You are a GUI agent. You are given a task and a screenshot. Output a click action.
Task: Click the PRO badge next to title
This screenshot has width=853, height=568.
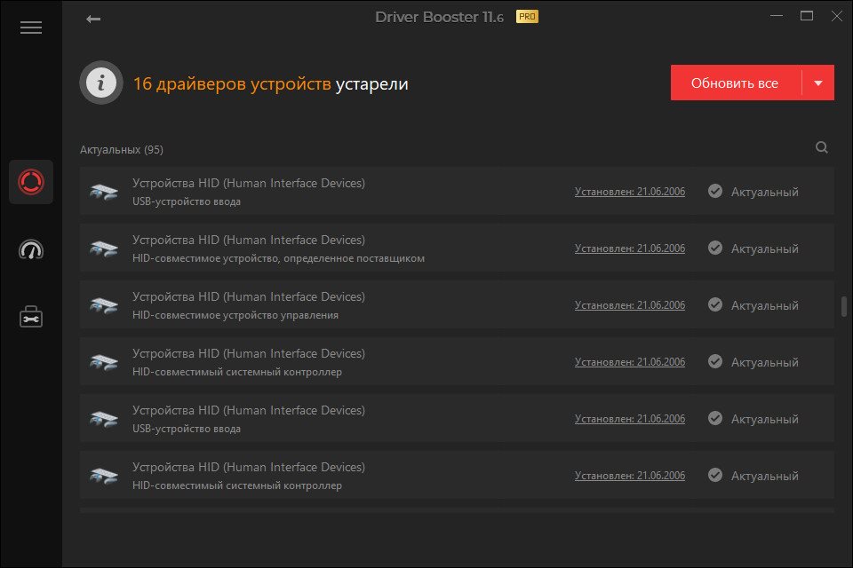(527, 17)
